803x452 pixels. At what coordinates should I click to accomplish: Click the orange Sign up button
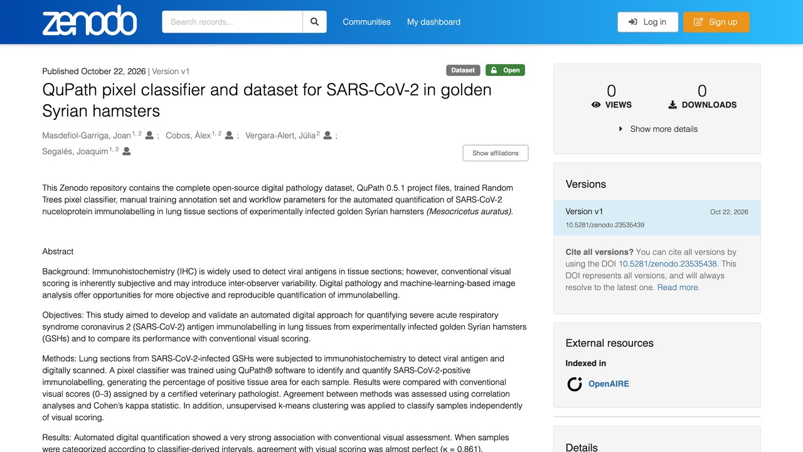pos(716,22)
